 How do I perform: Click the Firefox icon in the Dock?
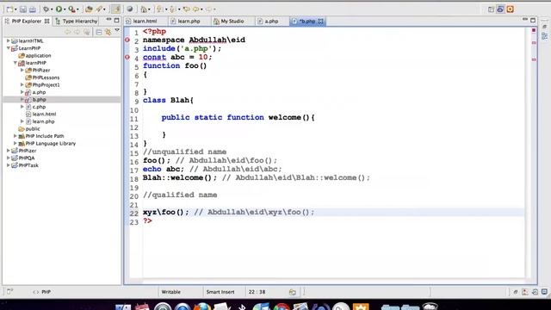click(203, 307)
